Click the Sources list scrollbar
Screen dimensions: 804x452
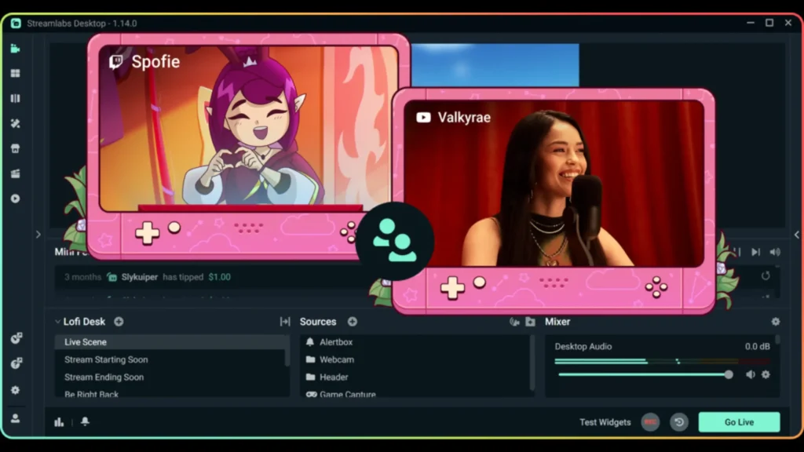532,362
